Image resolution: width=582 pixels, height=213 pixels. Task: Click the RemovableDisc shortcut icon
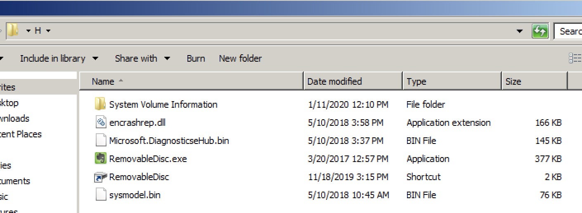coord(101,177)
